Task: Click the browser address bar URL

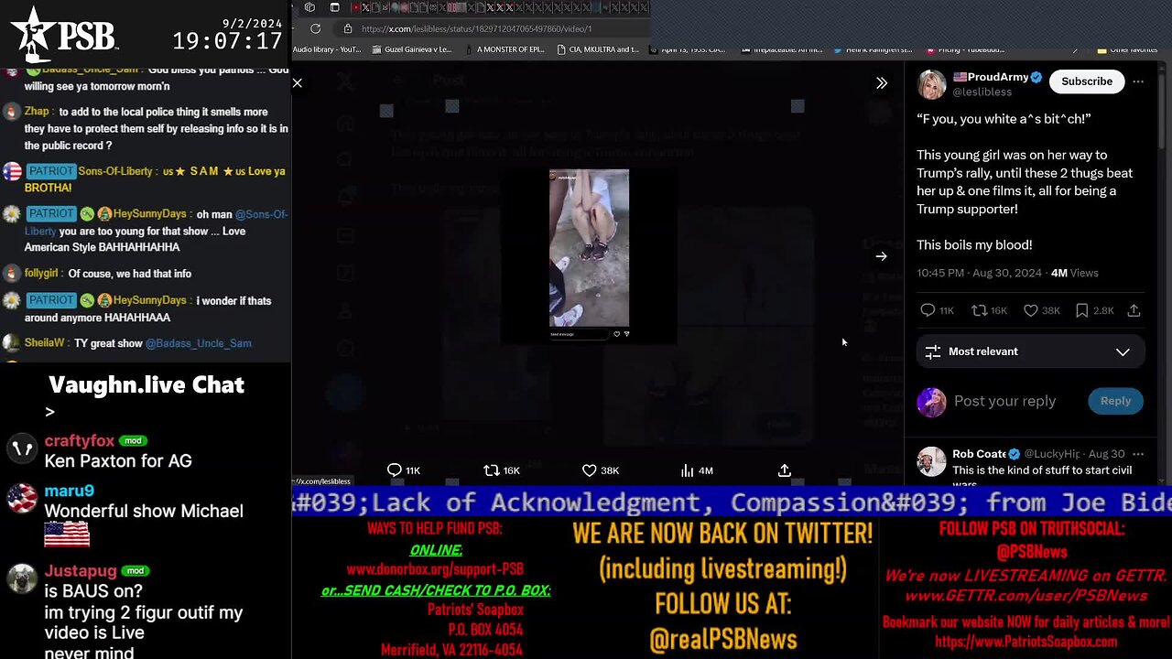Action: point(476,28)
